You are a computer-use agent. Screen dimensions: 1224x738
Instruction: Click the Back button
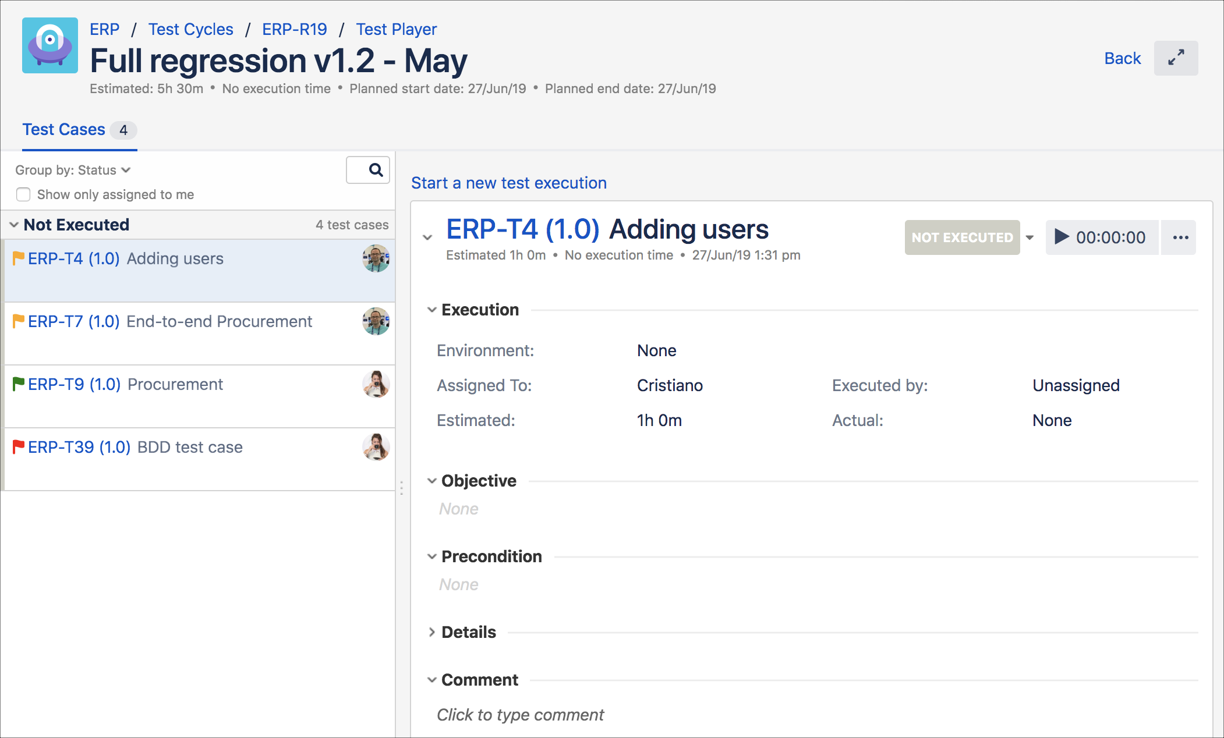(1122, 58)
